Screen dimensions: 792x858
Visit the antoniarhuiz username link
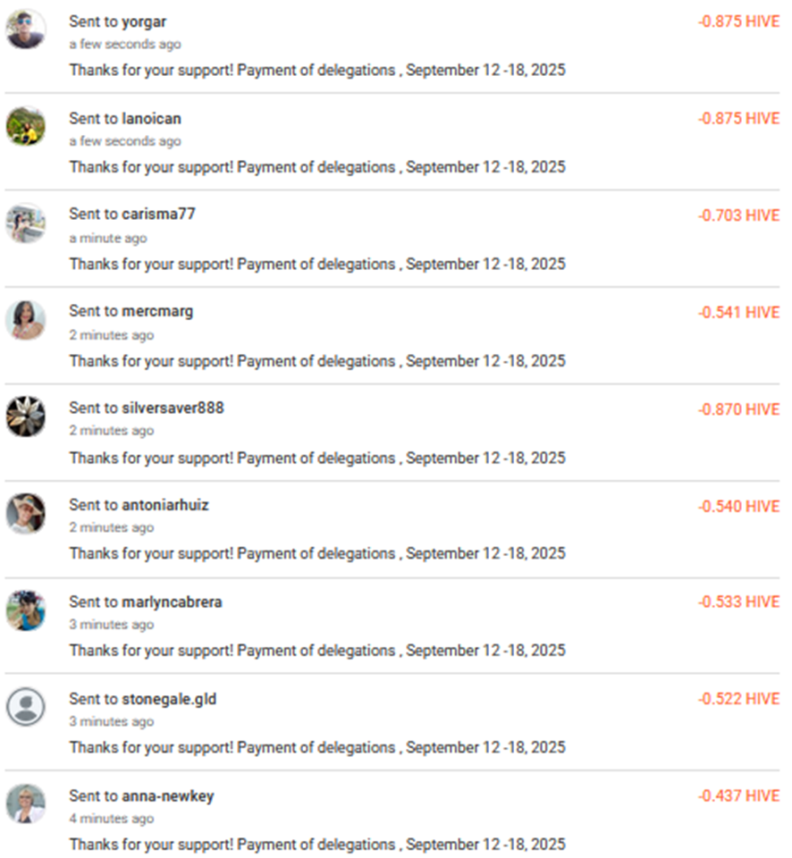(x=165, y=505)
